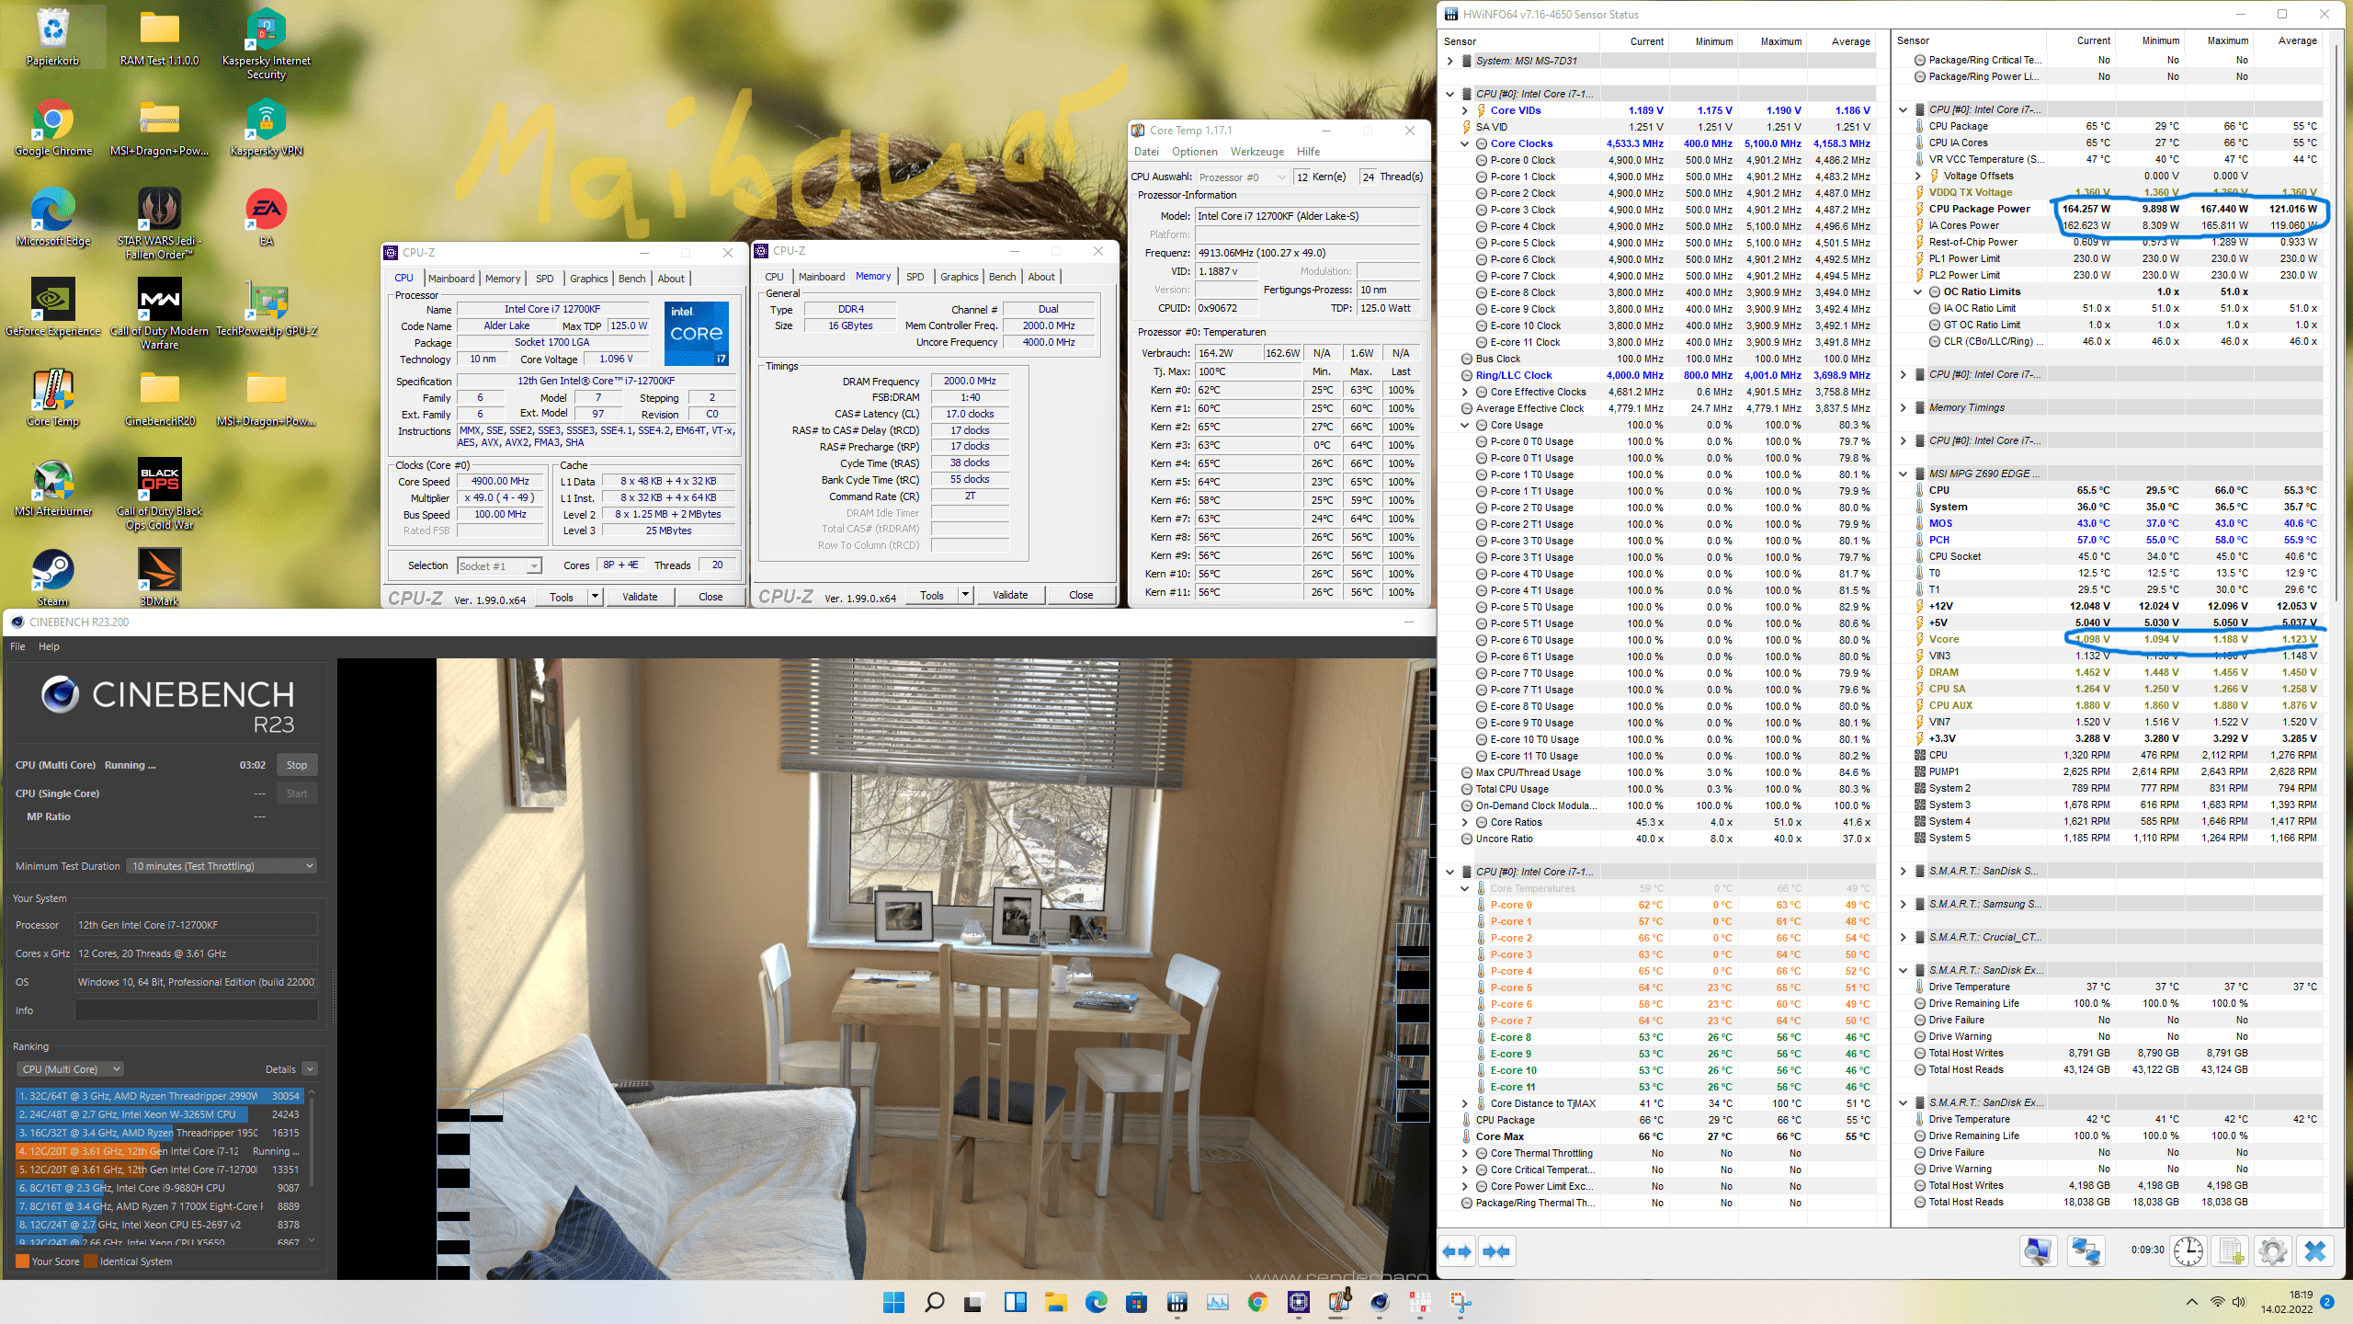Click HWiNFO remote network monitors icon
2353x1324 pixels.
(2086, 1251)
